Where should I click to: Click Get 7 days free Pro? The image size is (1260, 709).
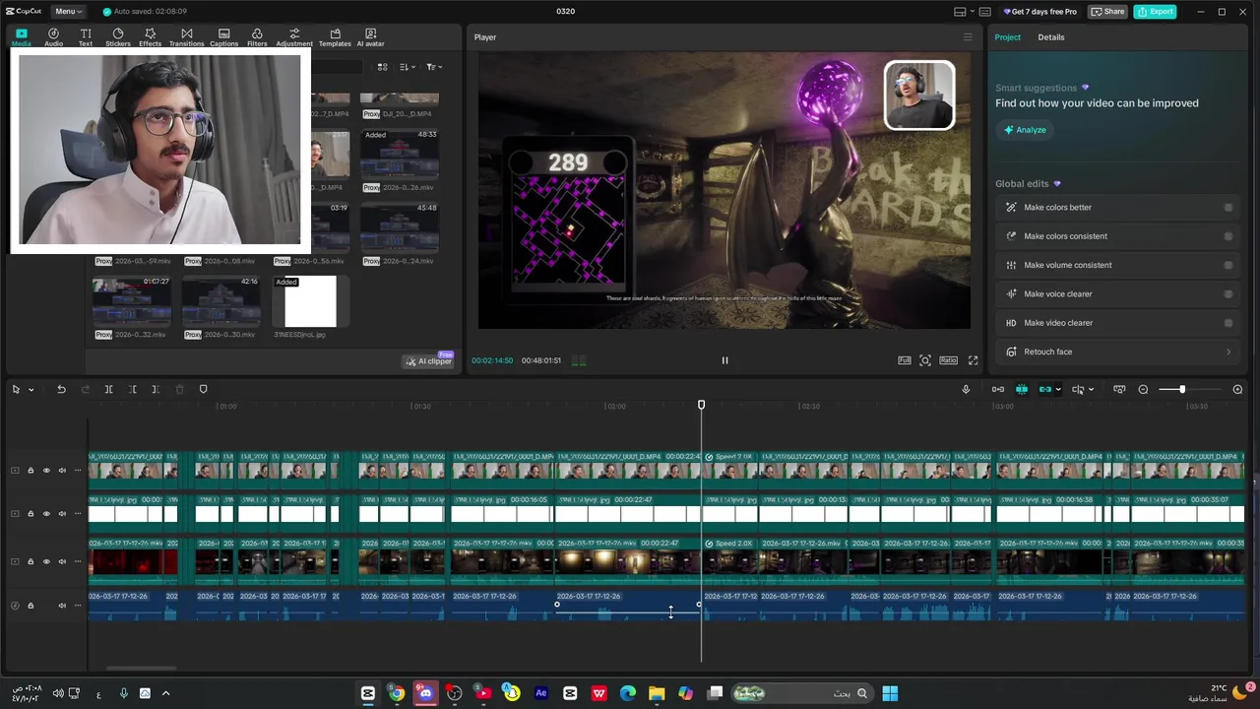1039,12
